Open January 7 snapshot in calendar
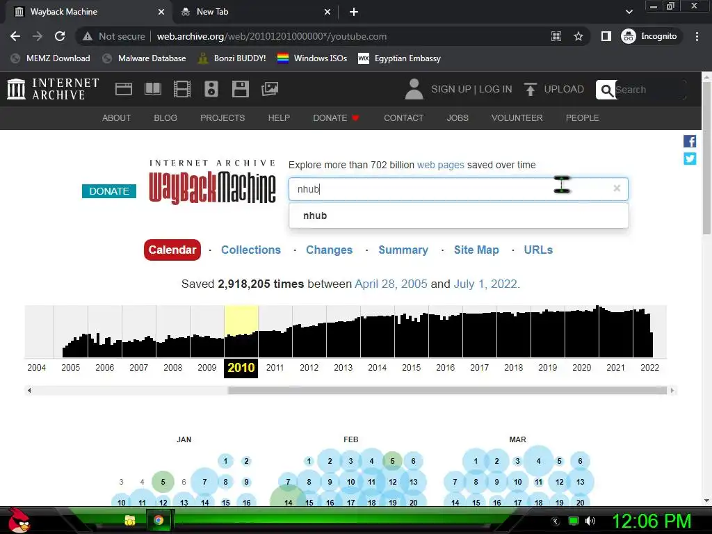 [205, 482]
